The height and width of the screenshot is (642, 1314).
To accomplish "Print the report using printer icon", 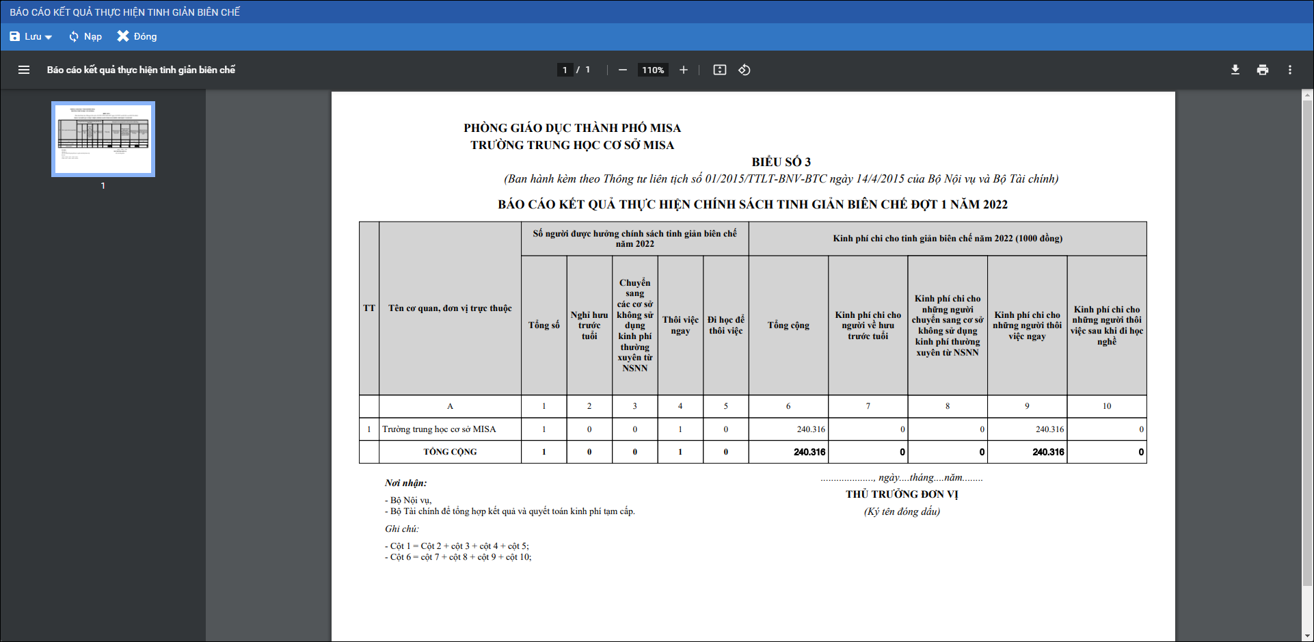I will (x=1263, y=70).
